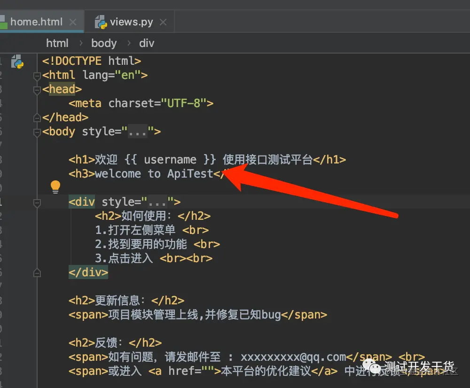470x388 pixels.
Task: Collapse the opening head tag fold marker
Action: (x=37, y=90)
